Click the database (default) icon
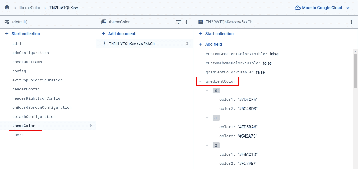The height and width of the screenshot is (169, 358). pos(7,22)
